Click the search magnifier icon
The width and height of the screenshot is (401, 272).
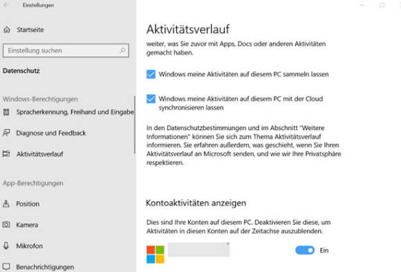122,51
